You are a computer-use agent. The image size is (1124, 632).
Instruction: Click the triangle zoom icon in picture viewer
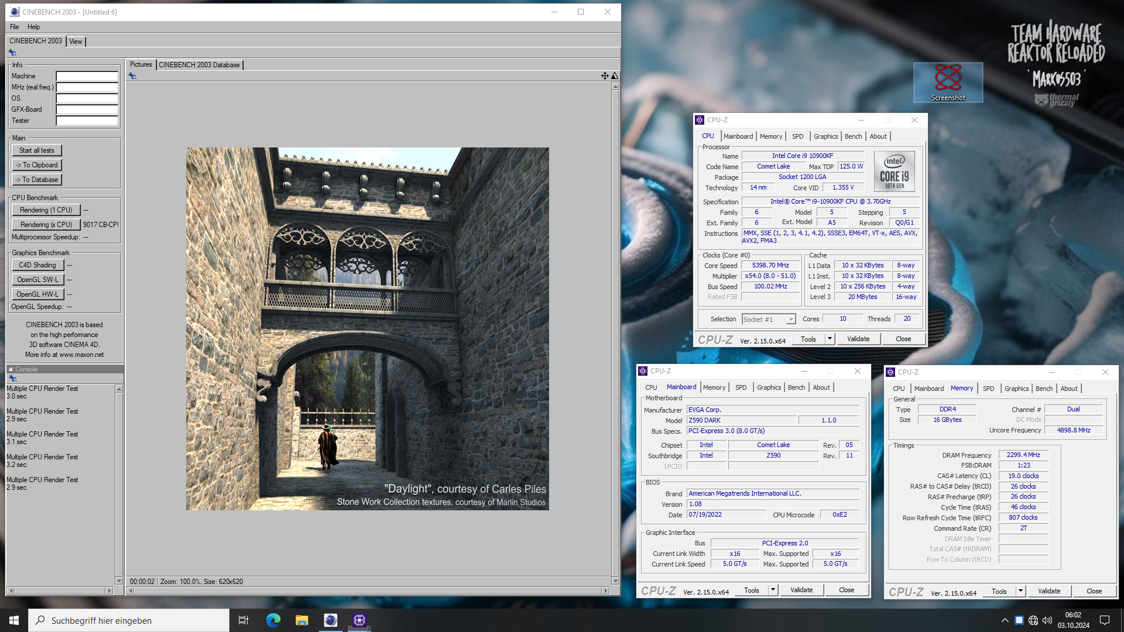pyautogui.click(x=615, y=76)
